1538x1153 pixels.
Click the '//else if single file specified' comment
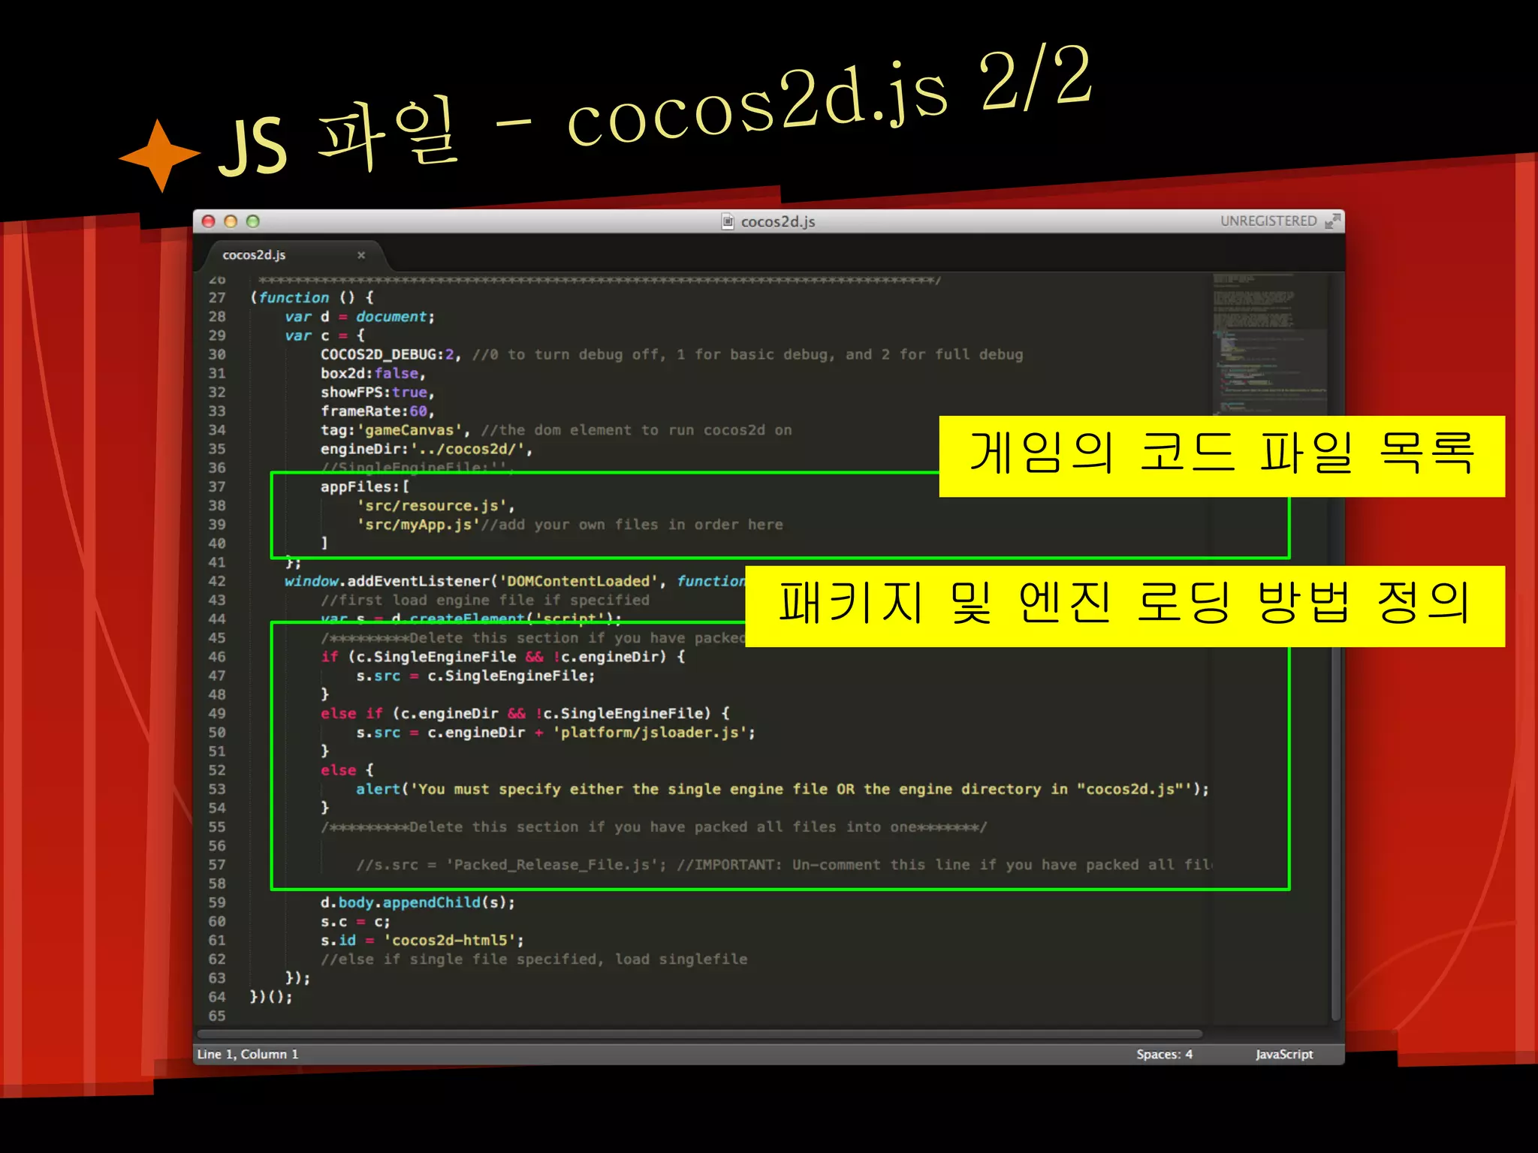click(x=534, y=959)
